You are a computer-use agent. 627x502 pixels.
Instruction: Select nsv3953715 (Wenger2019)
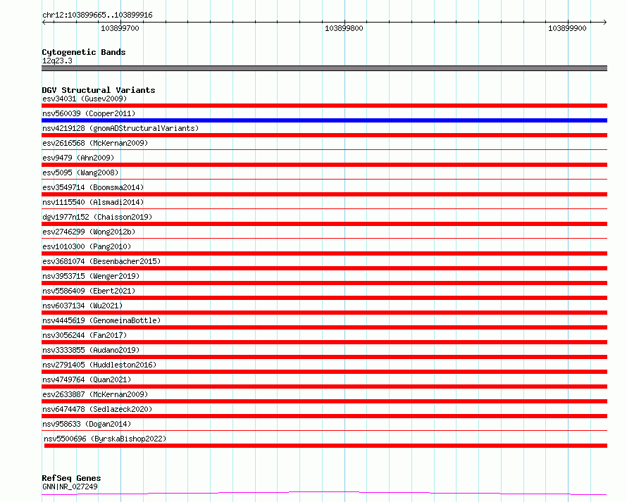coord(91,276)
